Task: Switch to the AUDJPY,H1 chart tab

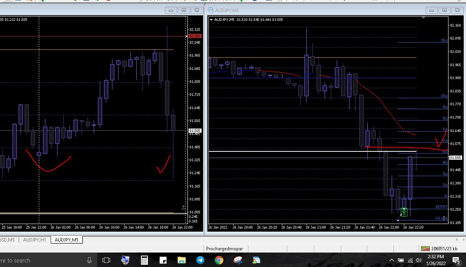Action: [x=34, y=240]
